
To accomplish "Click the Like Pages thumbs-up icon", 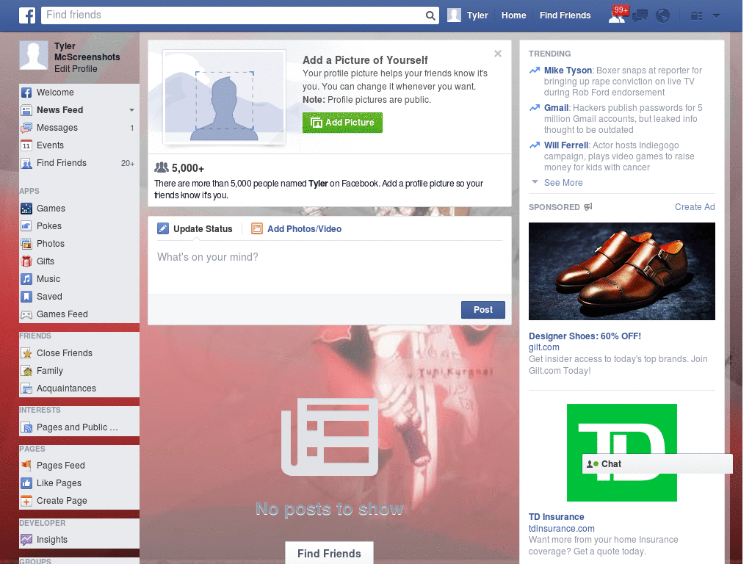I will [x=26, y=483].
